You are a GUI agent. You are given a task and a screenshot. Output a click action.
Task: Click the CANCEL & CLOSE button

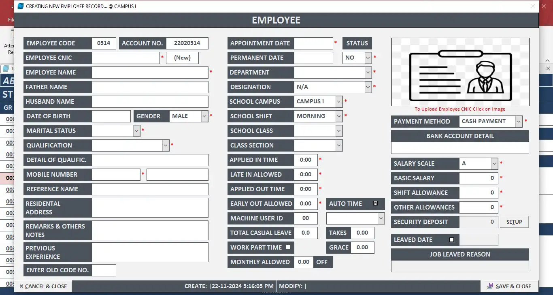pyautogui.click(x=43, y=286)
